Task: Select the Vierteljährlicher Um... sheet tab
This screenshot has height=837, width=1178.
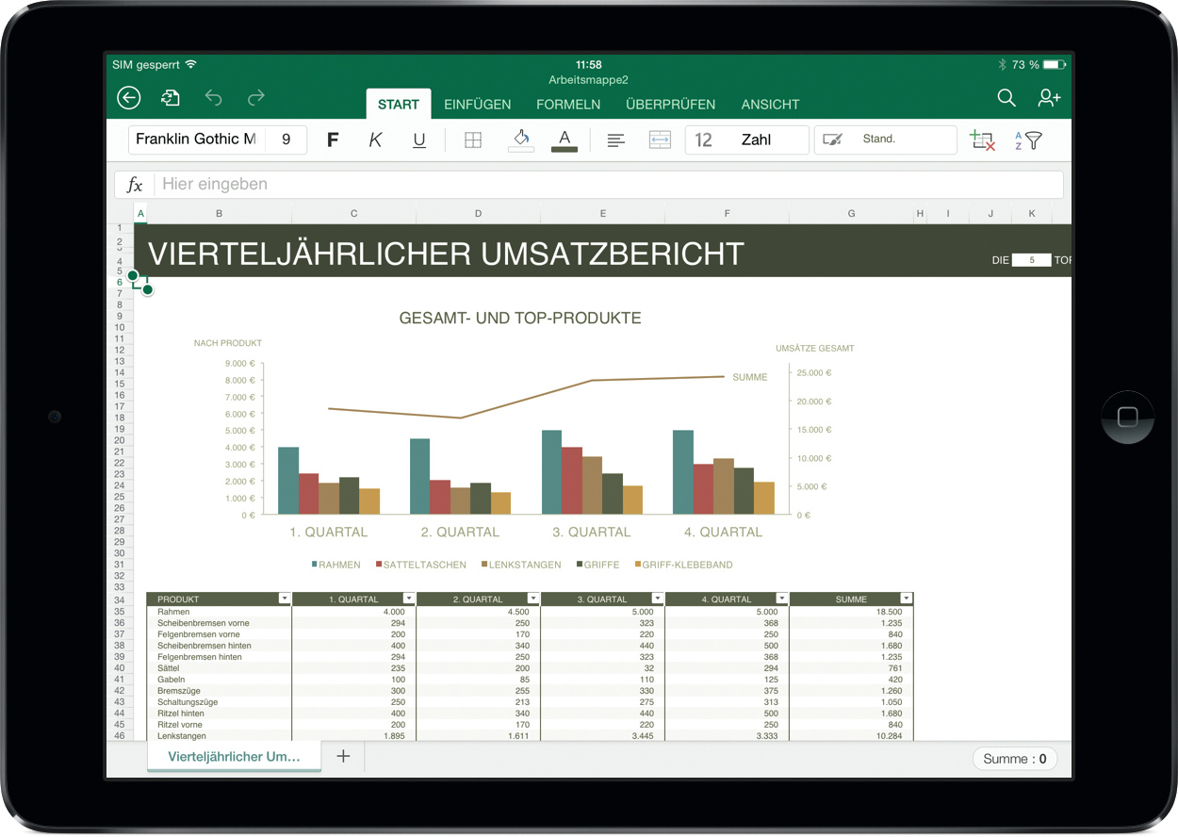Action: (x=234, y=756)
